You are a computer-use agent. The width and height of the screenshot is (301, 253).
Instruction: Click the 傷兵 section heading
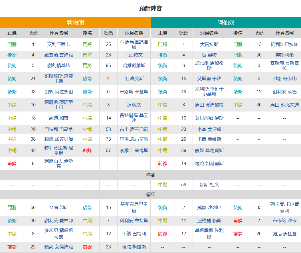click(x=151, y=195)
